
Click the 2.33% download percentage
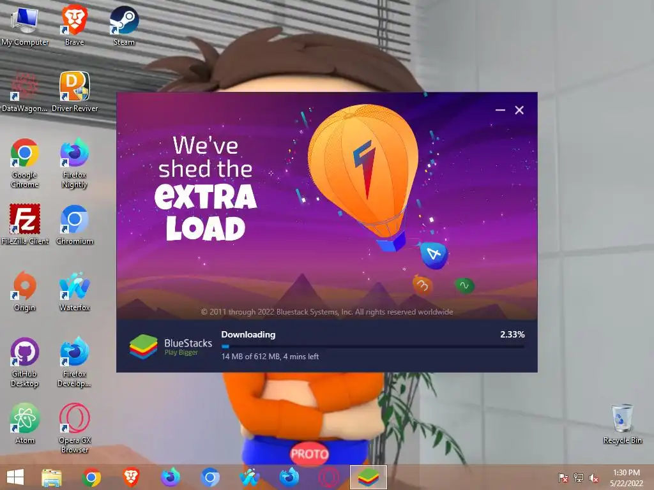[512, 334]
